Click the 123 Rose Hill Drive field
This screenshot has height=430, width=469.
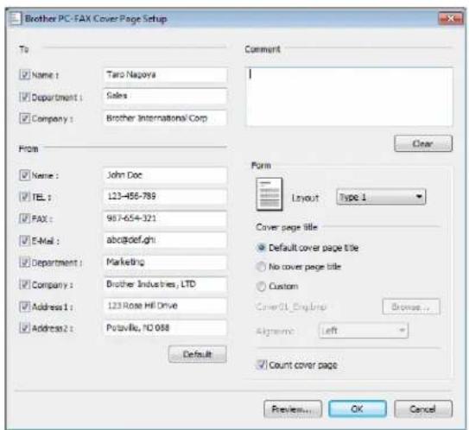165,306
